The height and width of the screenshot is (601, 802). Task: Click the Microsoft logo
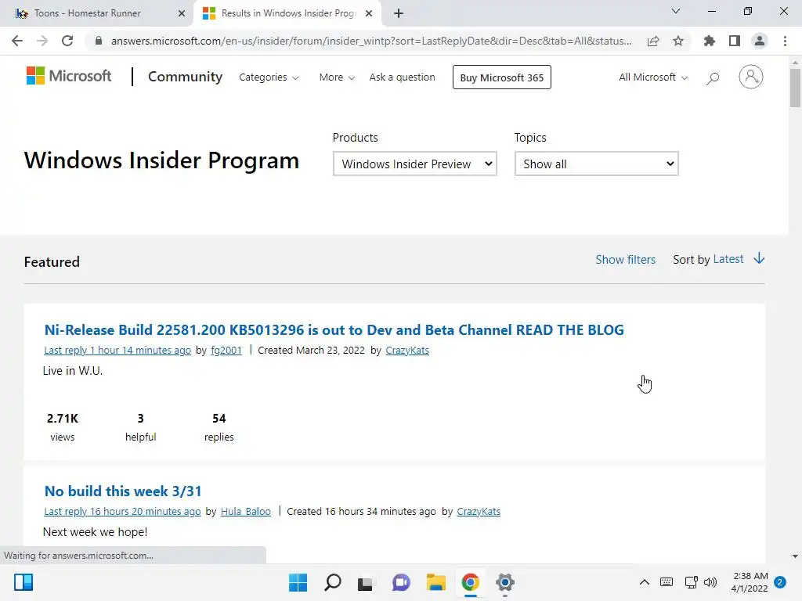(x=69, y=76)
